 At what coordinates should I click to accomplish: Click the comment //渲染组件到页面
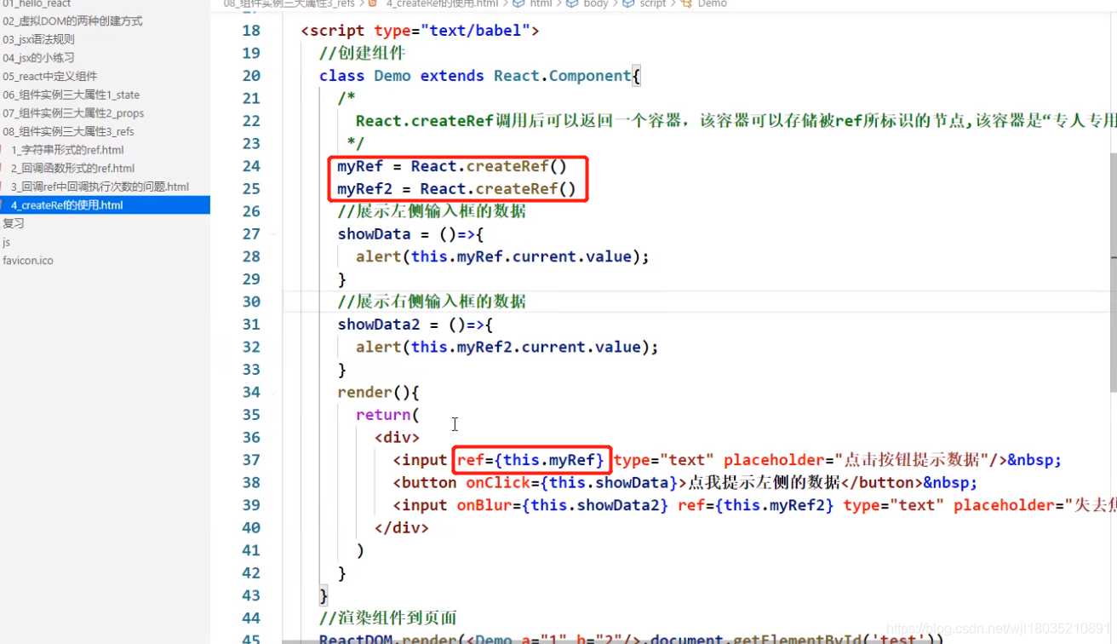(x=388, y=618)
